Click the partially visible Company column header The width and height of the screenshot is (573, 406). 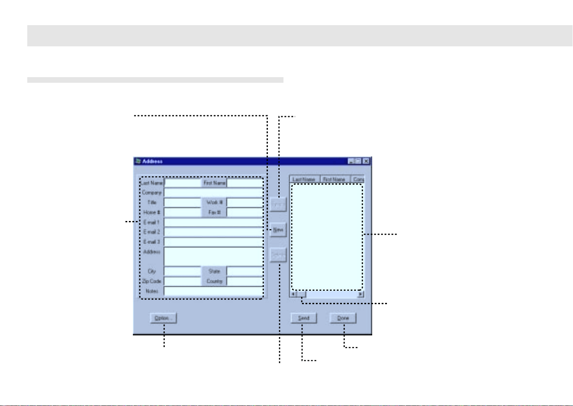(x=357, y=179)
